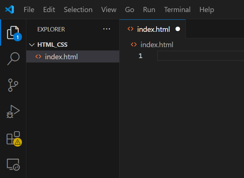Open the View menu
The image size is (244, 178).
pos(109,10)
